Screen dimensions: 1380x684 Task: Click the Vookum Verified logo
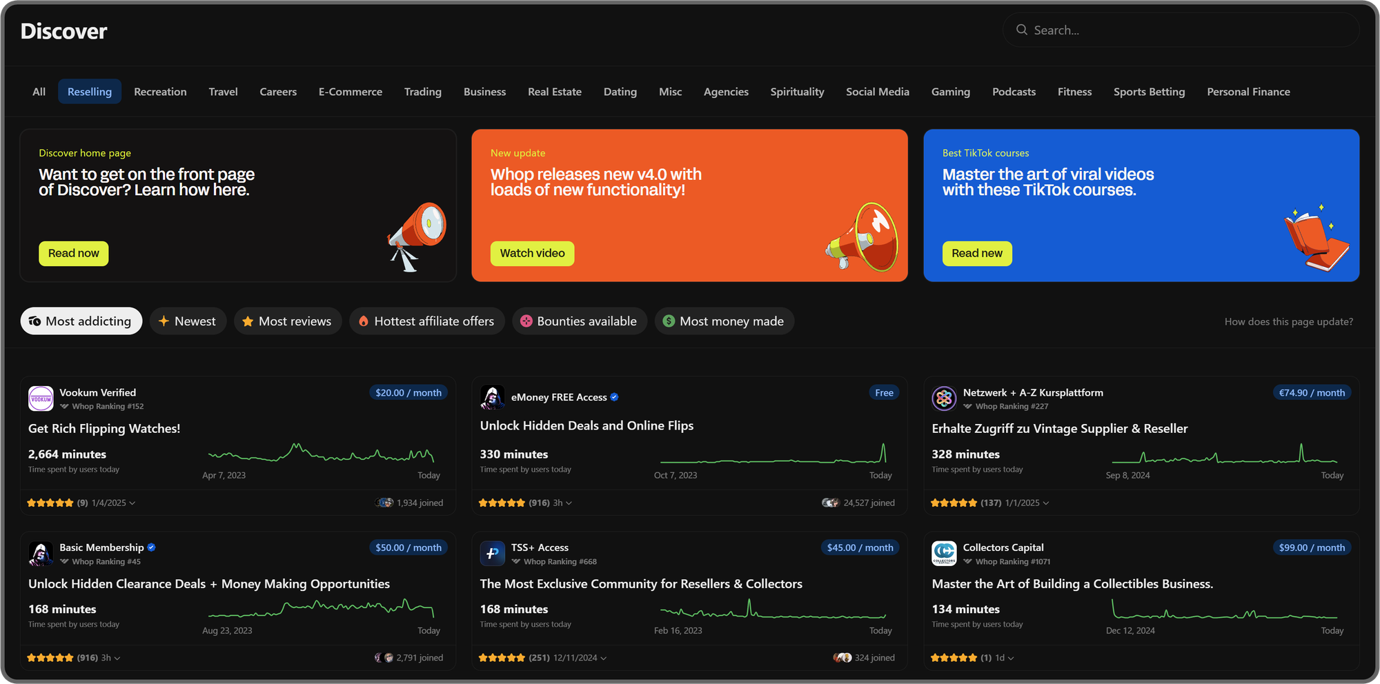[41, 399]
